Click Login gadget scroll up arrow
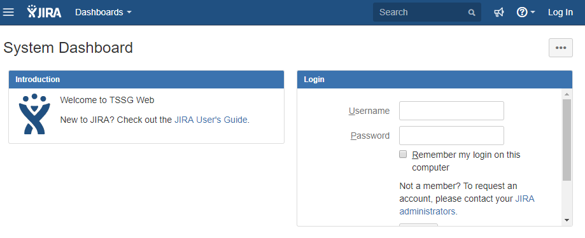This screenshot has width=585, height=238. point(567,94)
